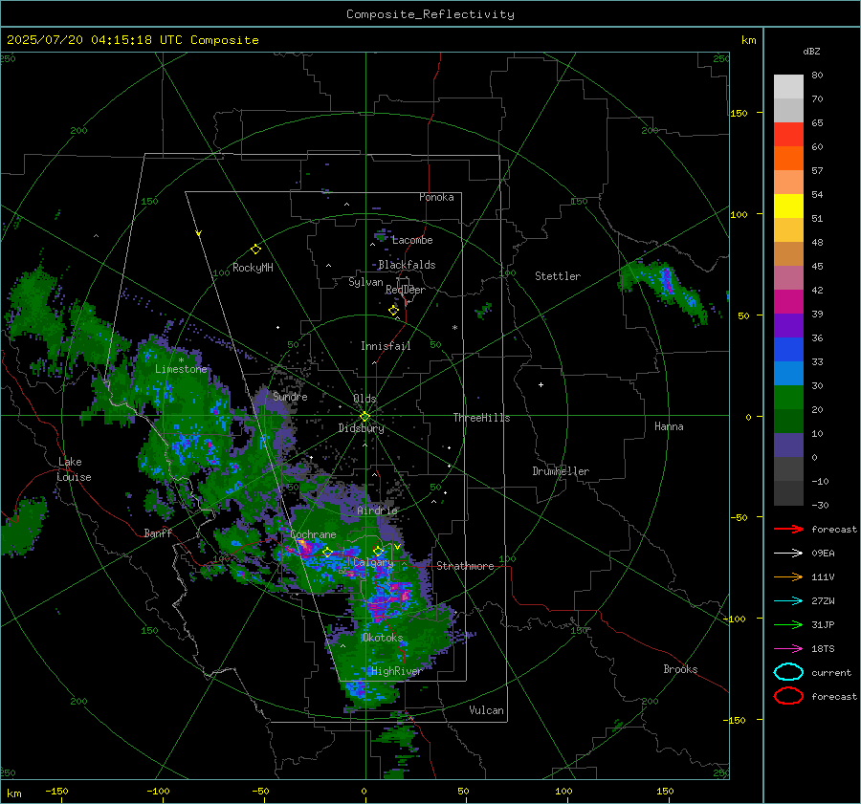
Task: Click the Didsbury label
Action: [361, 428]
